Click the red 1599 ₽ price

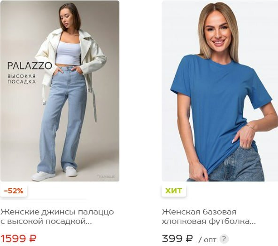click(18, 238)
